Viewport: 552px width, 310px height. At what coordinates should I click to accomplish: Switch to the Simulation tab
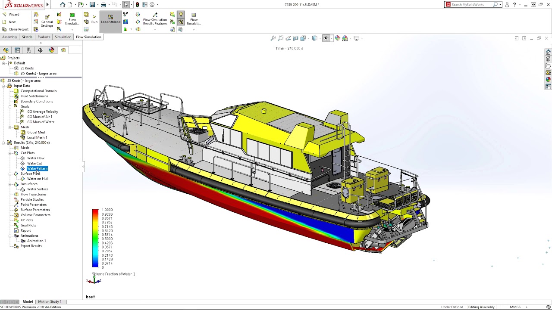click(x=63, y=37)
